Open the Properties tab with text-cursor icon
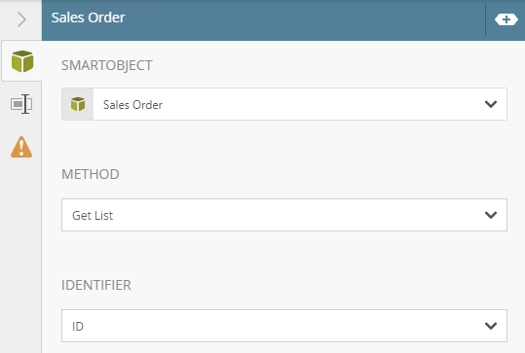This screenshot has height=353, width=525. (21, 104)
